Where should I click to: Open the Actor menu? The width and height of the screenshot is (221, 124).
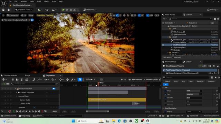[x=54, y=1]
